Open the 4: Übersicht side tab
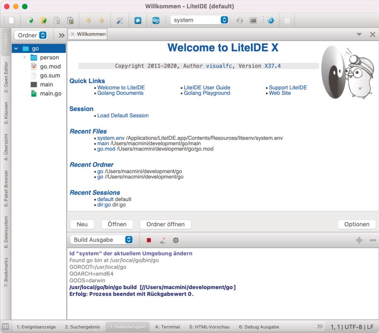 point(6,147)
